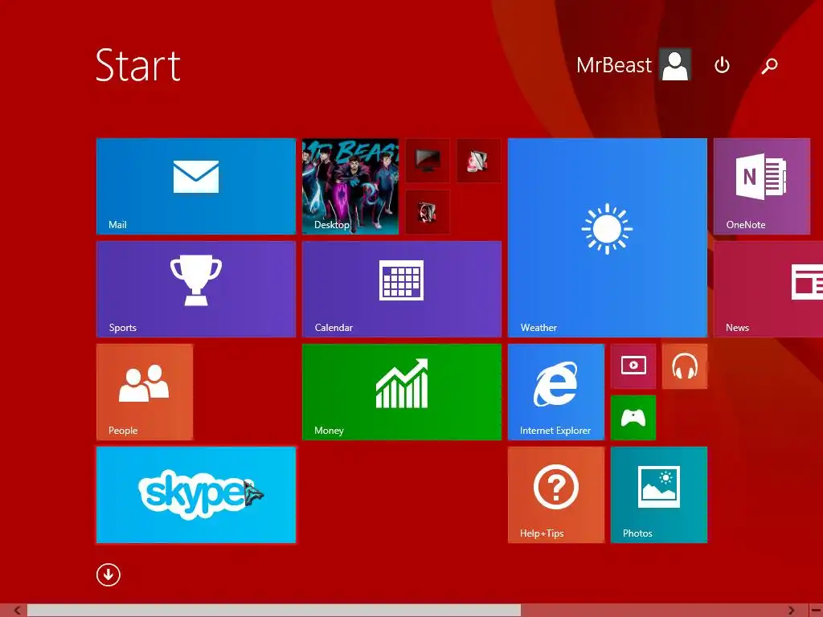This screenshot has width=823, height=617.
Task: Open the green Xbox Games tile
Action: [x=633, y=418]
